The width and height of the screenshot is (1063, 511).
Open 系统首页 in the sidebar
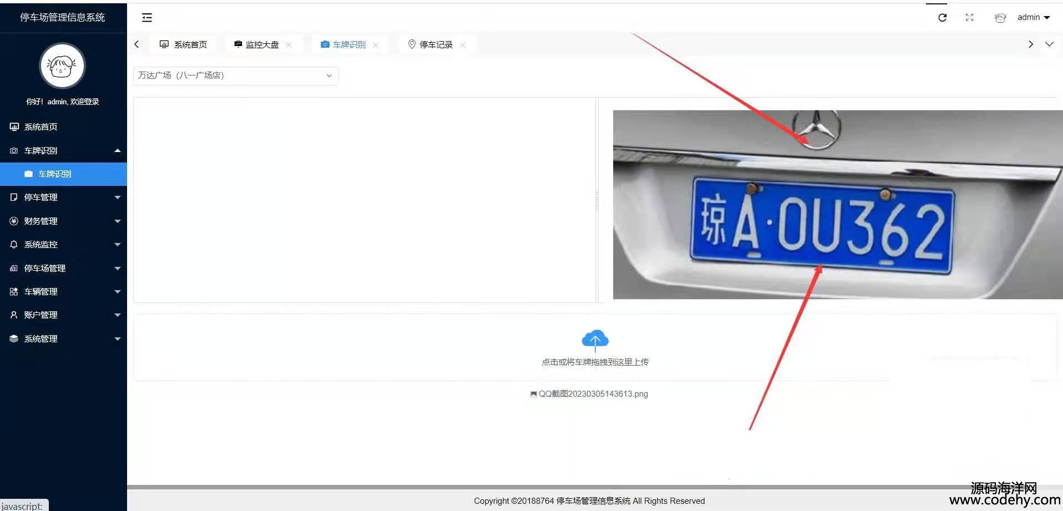pyautogui.click(x=63, y=127)
